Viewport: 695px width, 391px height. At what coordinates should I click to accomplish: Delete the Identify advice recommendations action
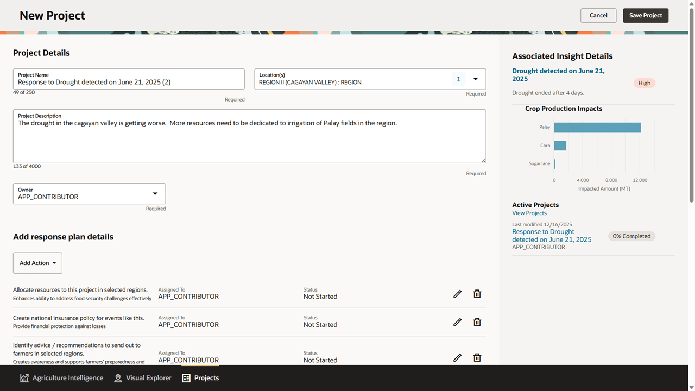tap(477, 357)
